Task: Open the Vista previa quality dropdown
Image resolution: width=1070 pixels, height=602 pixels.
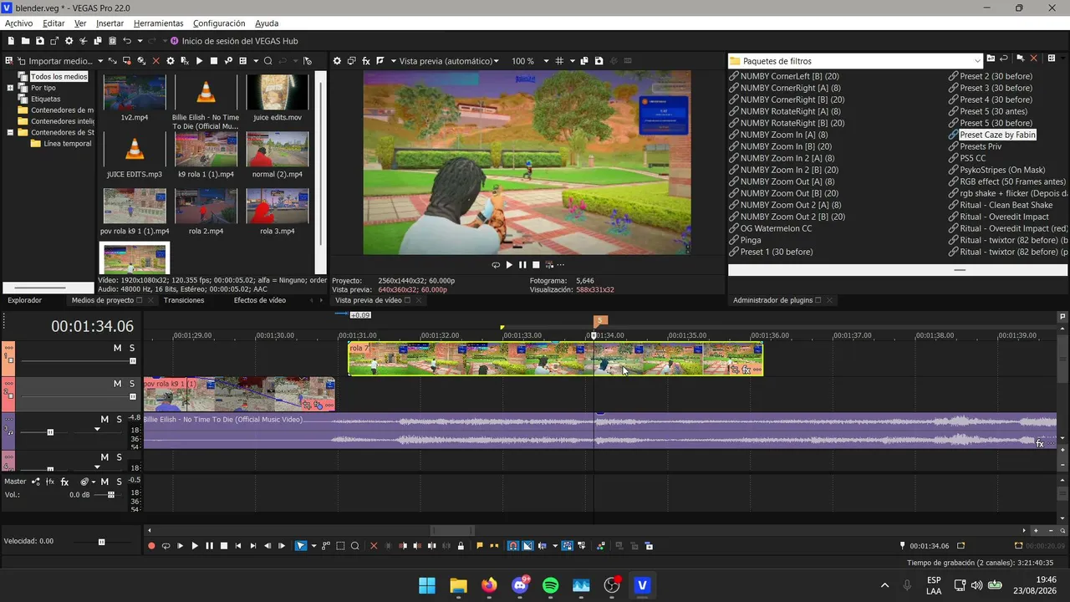Action: tap(496, 61)
